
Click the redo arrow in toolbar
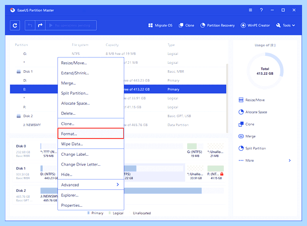coord(40,25)
